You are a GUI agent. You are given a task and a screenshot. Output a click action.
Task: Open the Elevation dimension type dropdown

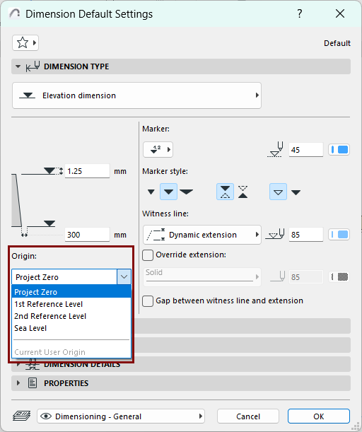pos(136,95)
